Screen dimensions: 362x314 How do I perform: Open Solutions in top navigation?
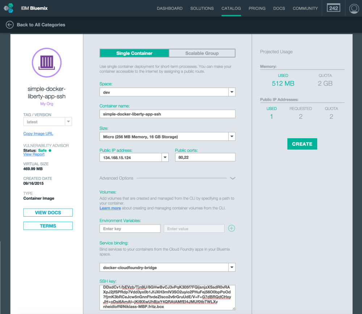coord(202,8)
